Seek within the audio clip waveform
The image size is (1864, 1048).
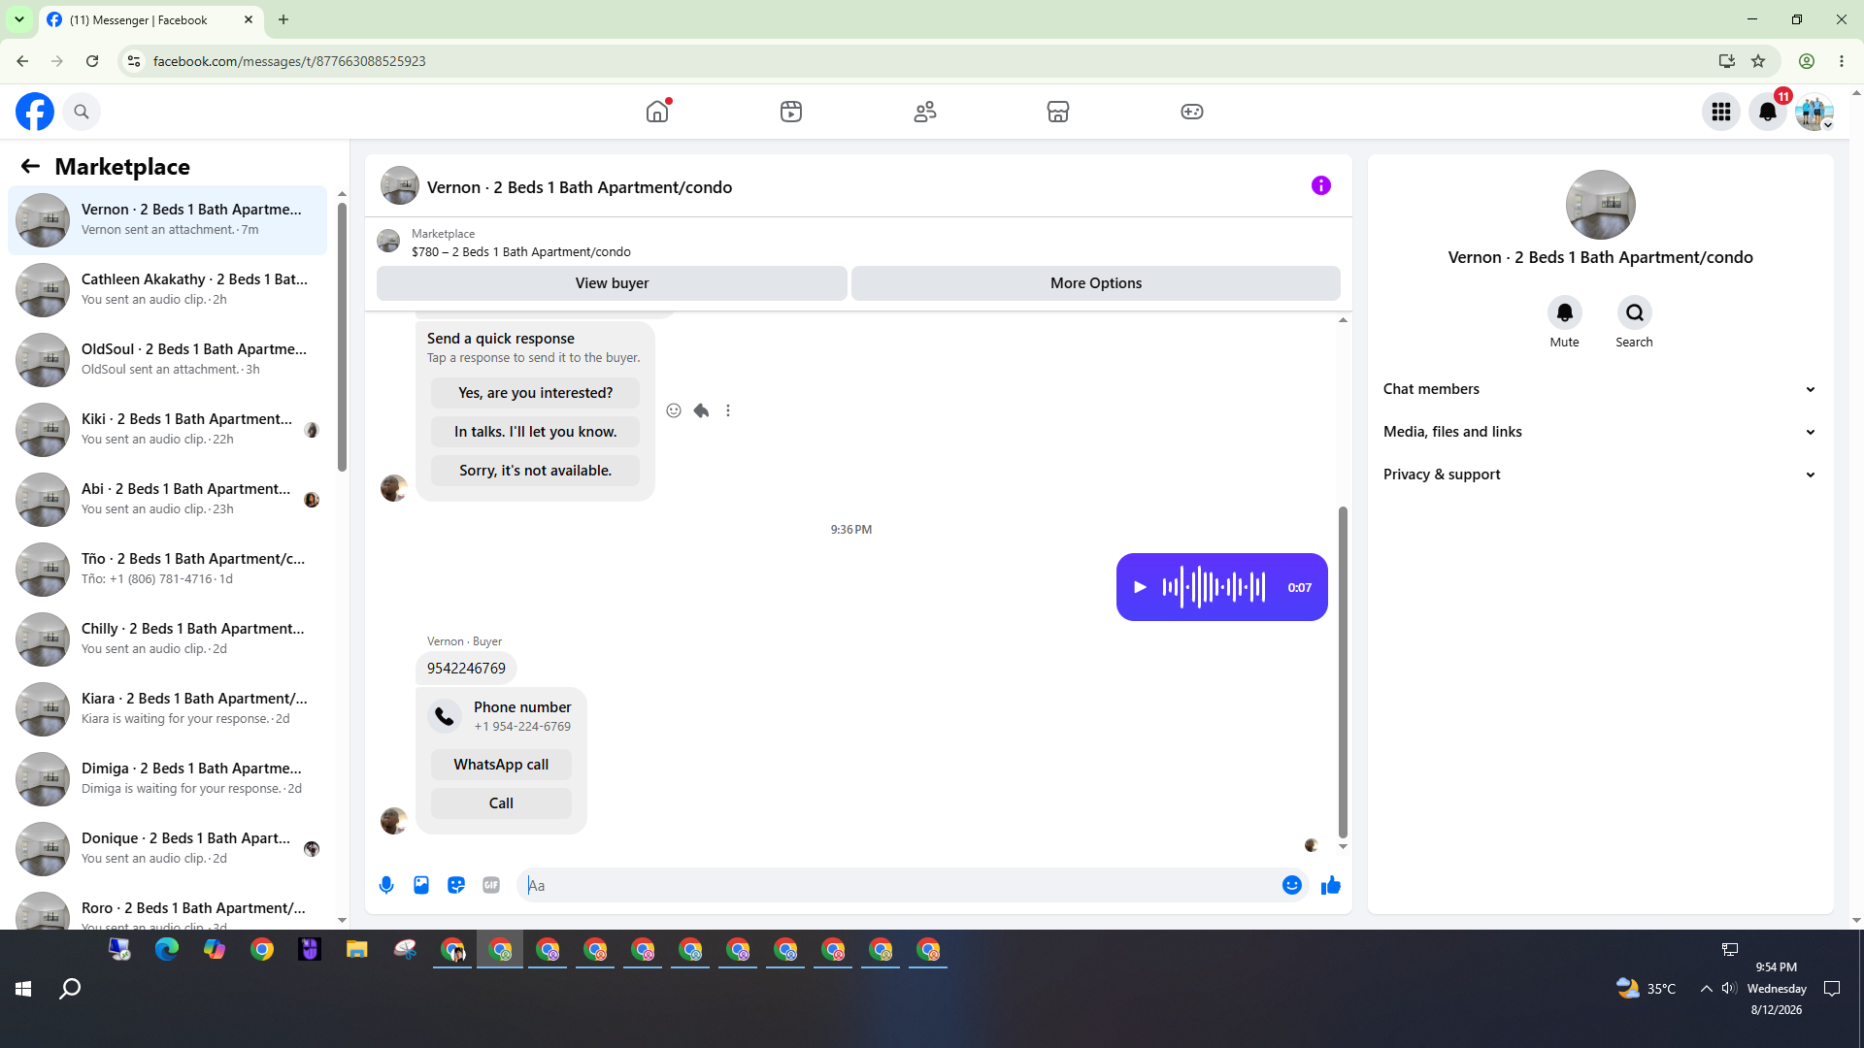pyautogui.click(x=1214, y=587)
